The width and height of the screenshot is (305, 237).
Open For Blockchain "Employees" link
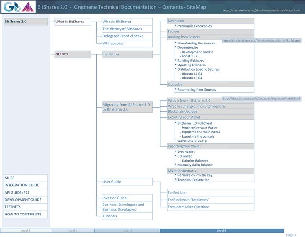(x=211, y=200)
